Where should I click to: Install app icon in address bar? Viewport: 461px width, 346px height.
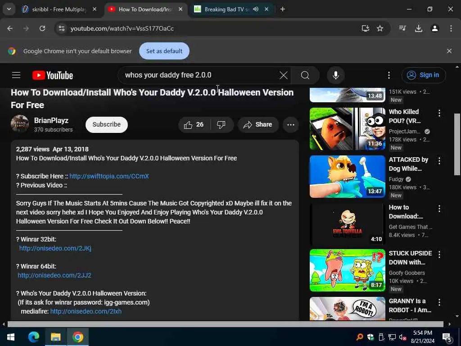365,28
